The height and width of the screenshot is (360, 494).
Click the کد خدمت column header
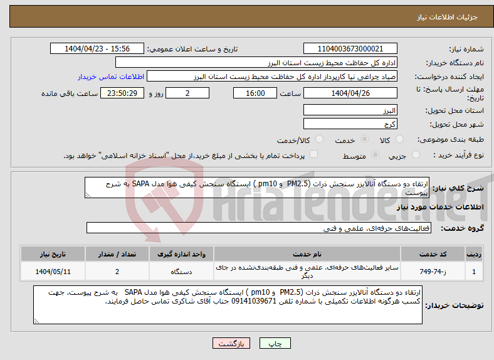[433, 254]
